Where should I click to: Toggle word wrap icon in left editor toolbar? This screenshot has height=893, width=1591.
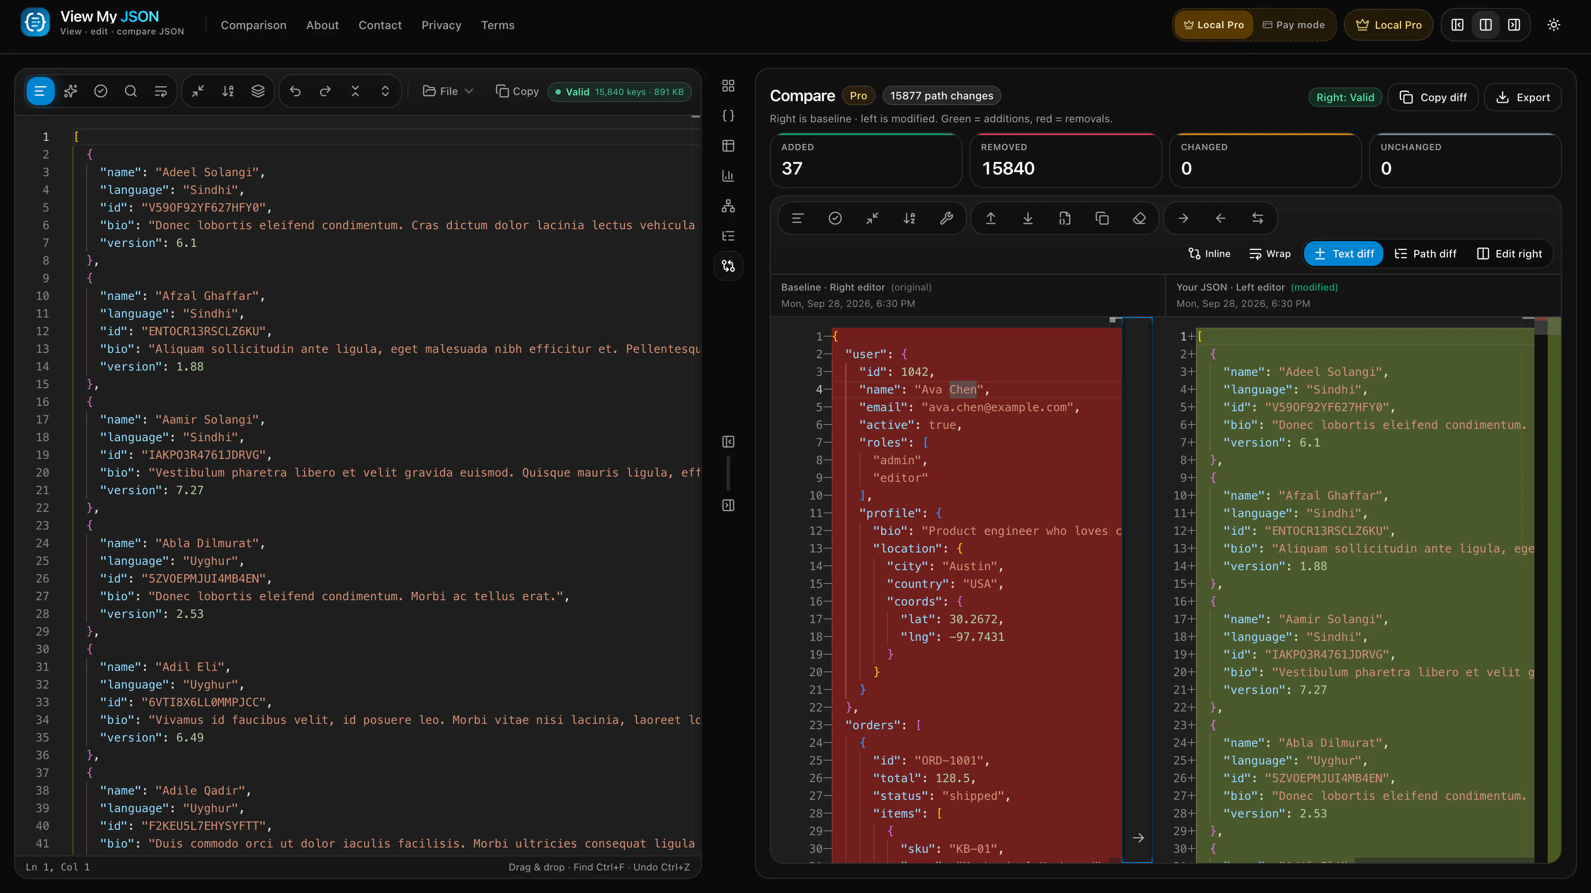[160, 91]
